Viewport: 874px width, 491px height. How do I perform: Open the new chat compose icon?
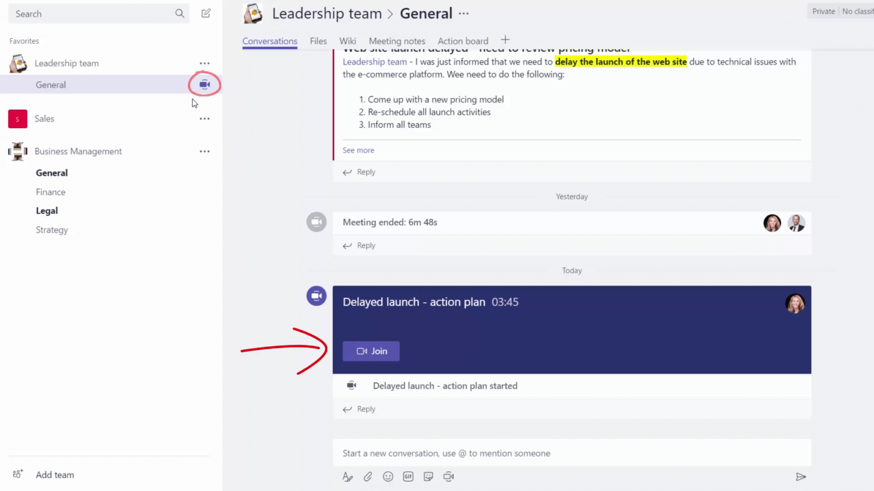click(206, 13)
